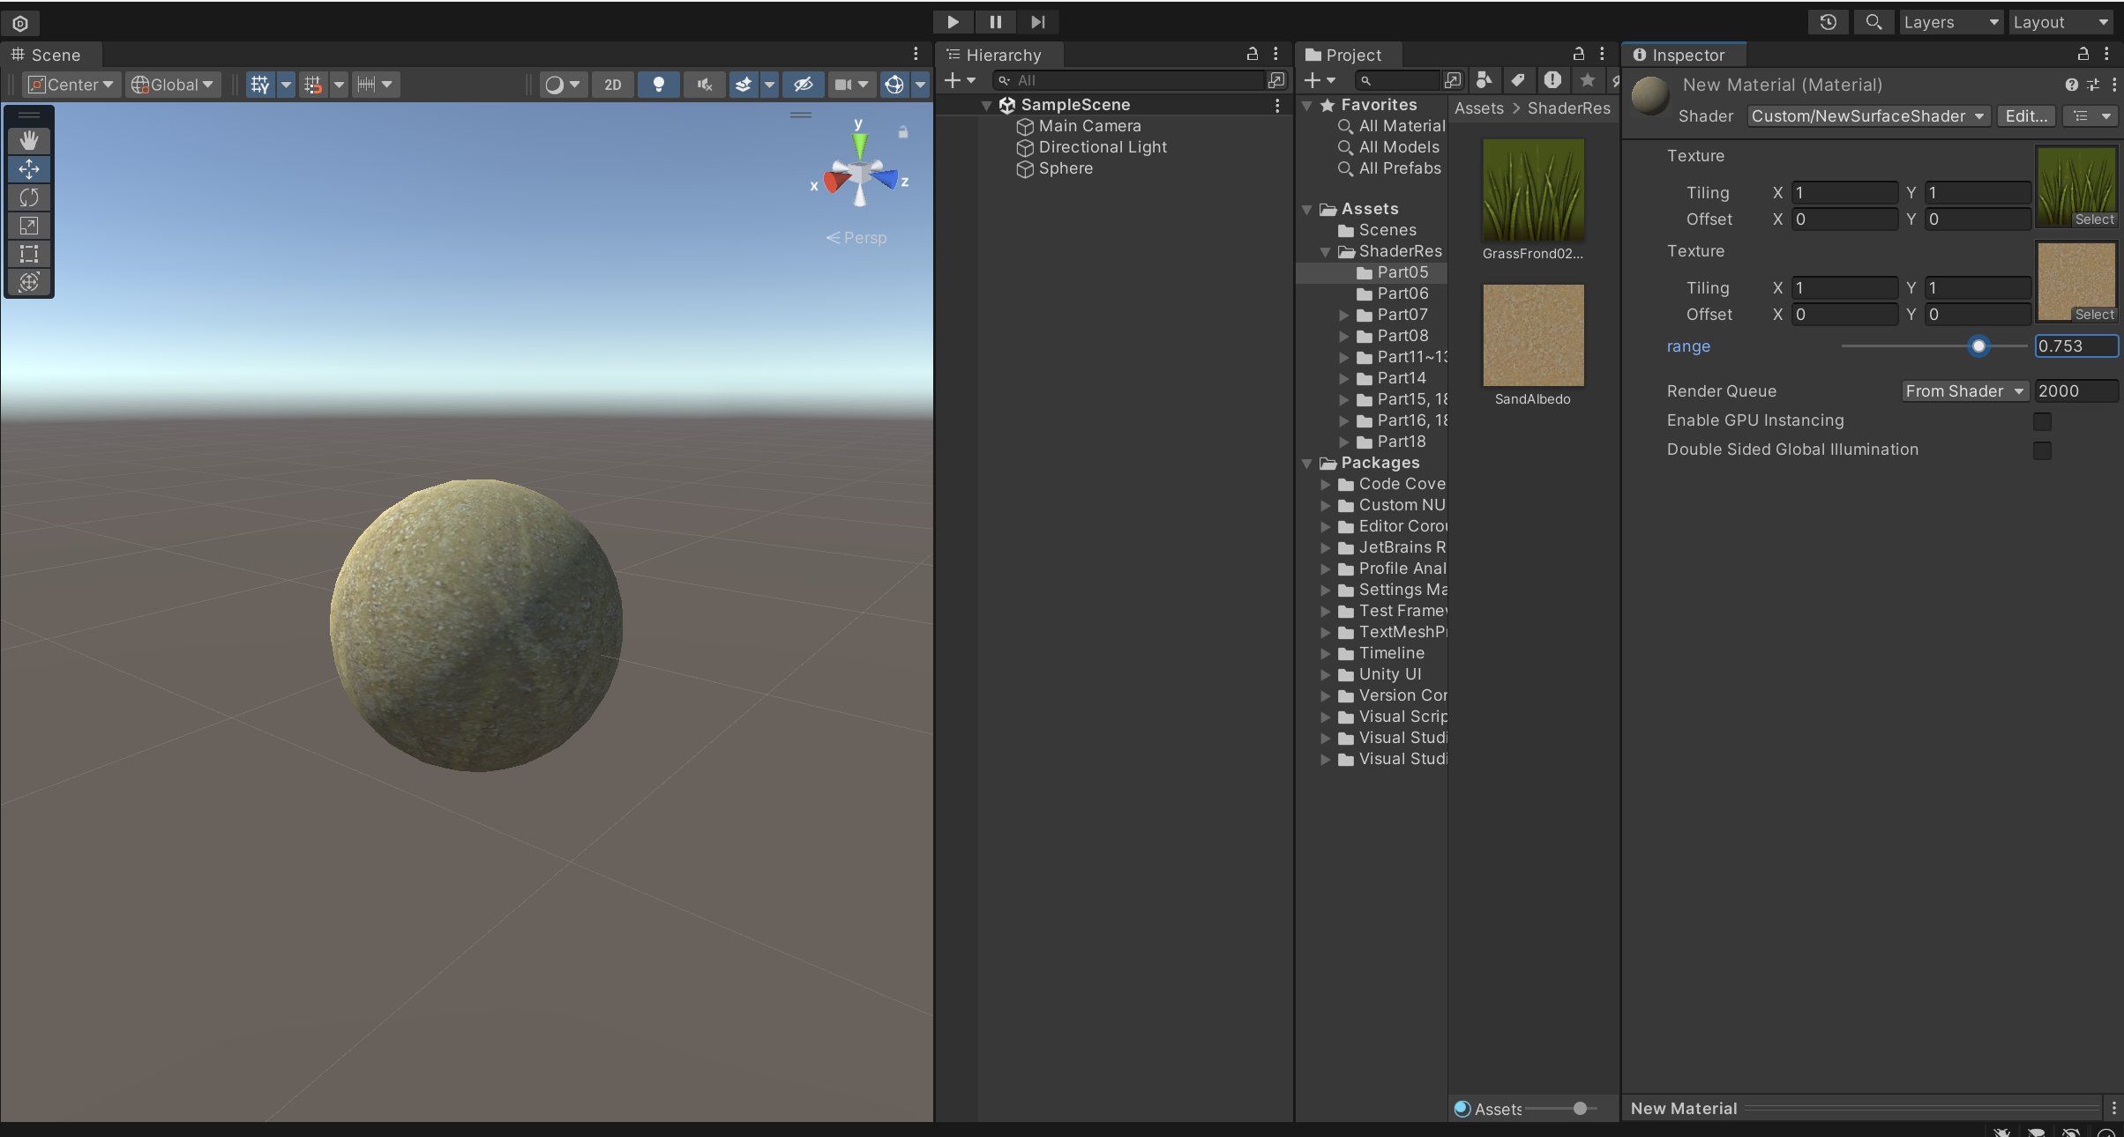Click the shader Edit... button
Screen dimensions: 2124x1137
coord(2025,116)
